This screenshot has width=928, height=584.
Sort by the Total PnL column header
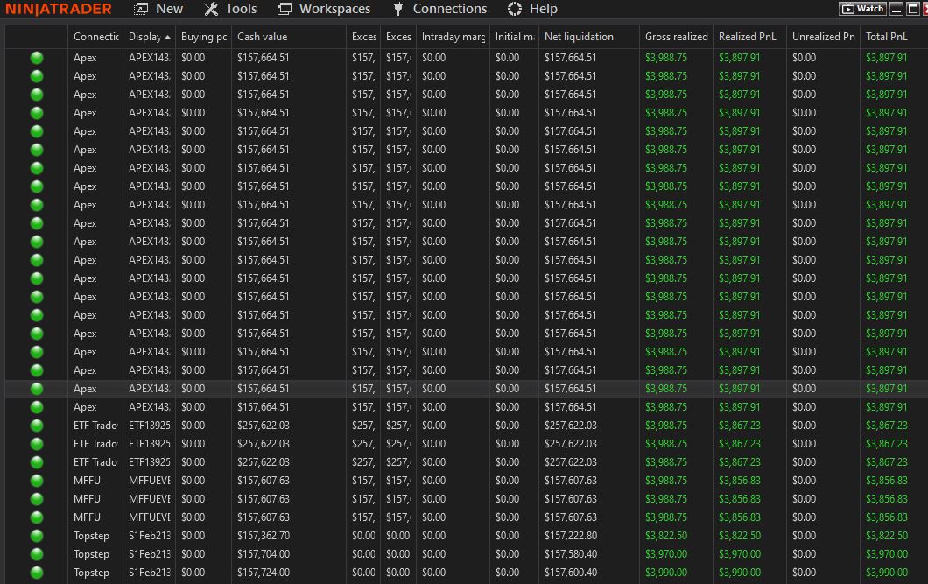pos(894,37)
